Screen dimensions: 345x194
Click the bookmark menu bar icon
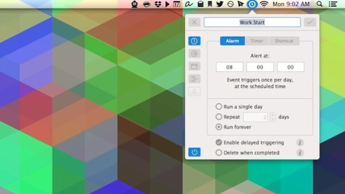(210, 4)
